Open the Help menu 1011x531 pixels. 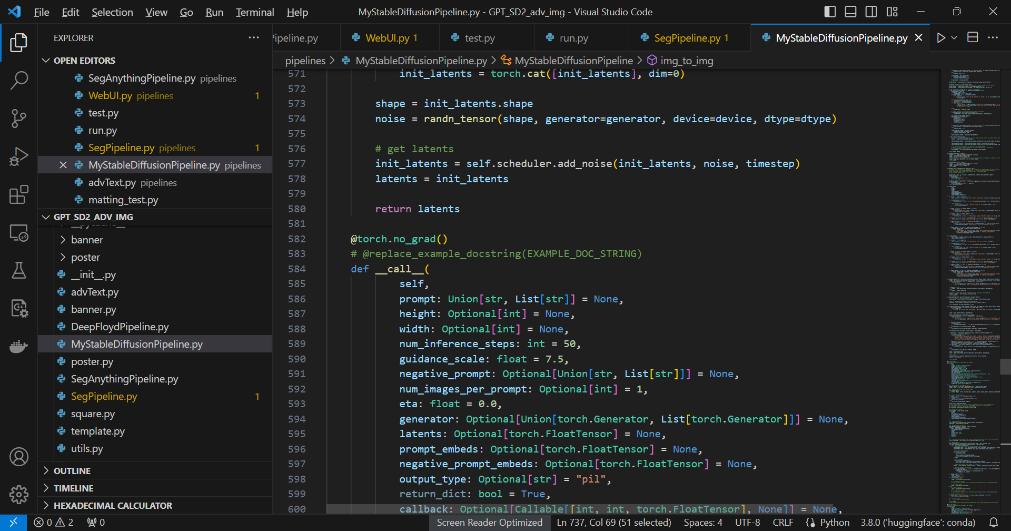pyautogui.click(x=298, y=12)
